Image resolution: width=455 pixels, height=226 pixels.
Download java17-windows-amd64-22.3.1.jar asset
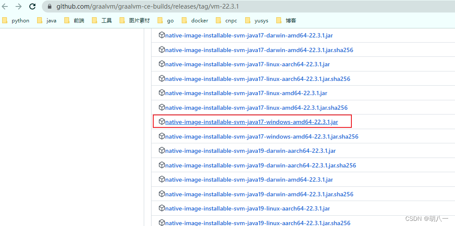pos(252,122)
